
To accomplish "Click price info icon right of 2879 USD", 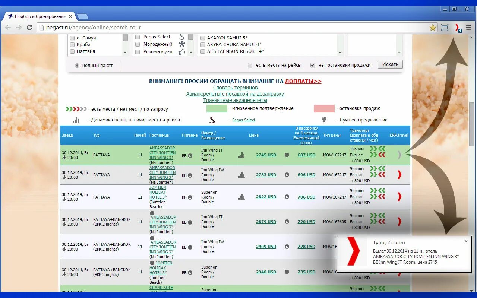I will [x=287, y=222].
